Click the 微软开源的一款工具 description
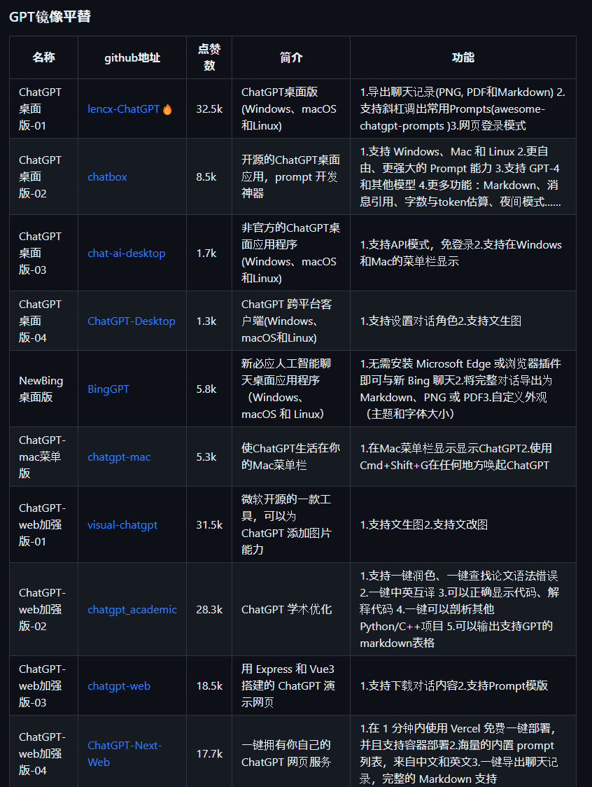592x787 pixels. click(x=286, y=524)
